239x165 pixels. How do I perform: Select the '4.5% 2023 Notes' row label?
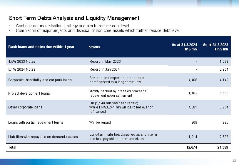(x=22, y=62)
